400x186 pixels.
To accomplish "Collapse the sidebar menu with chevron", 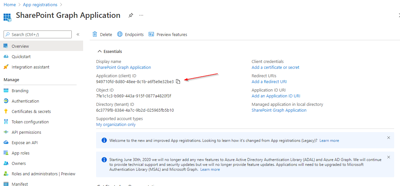I will pos(78,34).
